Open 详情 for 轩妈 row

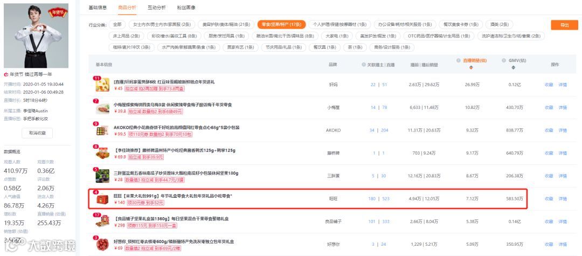563,85
